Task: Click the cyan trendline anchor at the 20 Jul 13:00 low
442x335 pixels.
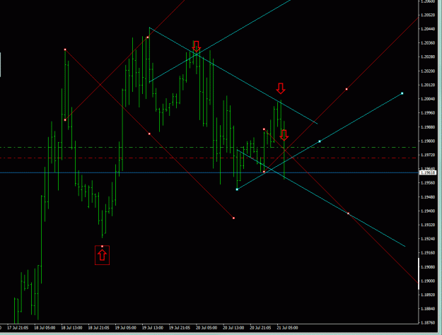Action: [237, 189]
